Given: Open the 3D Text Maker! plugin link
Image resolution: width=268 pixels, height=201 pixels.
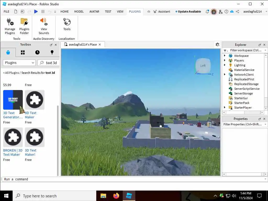Looking at the screenshot, I should (31, 153).
